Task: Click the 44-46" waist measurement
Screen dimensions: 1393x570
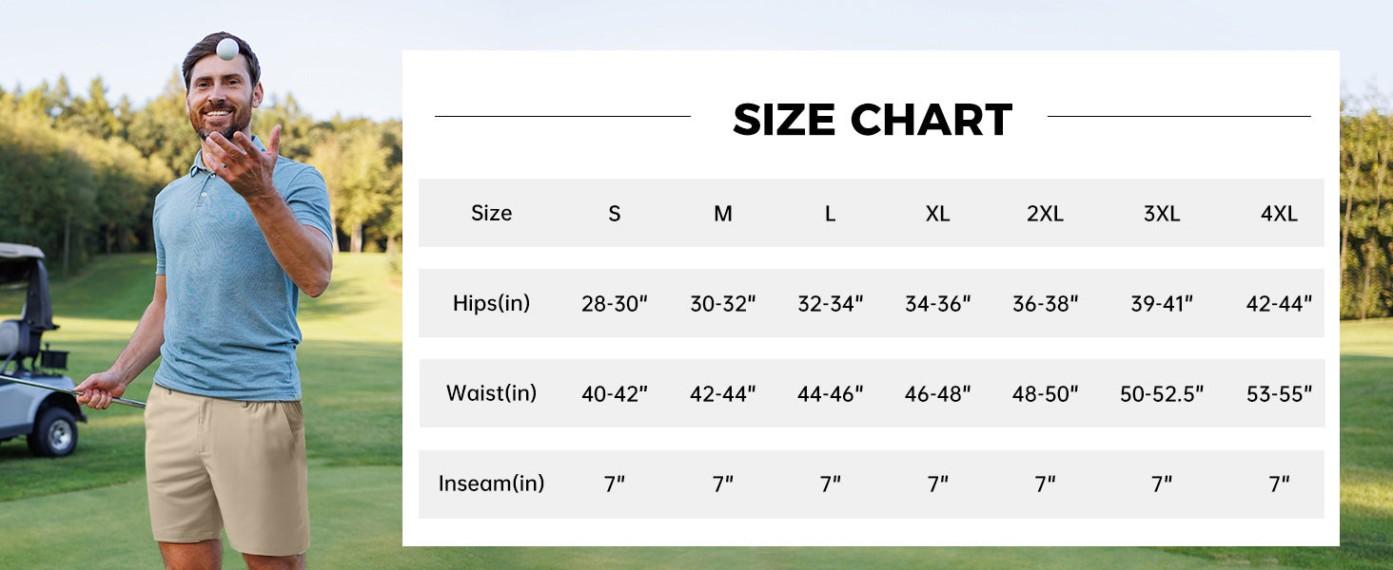Action: click(831, 393)
